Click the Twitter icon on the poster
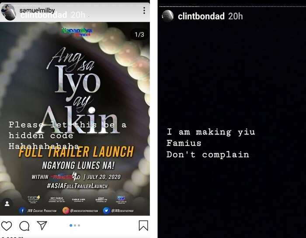Image resolution: width=306 pixels, height=238 pixels. tap(106, 210)
